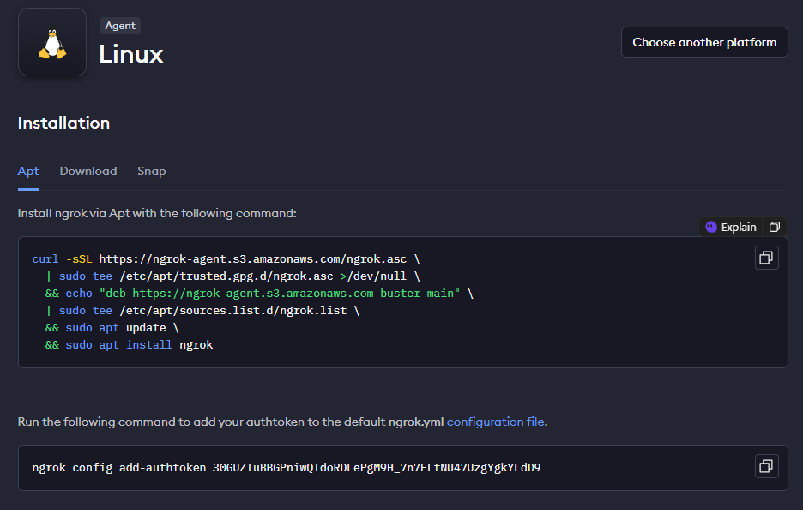Click the small copy icon beside Explain
The width and height of the screenshot is (803, 510).
point(775,228)
